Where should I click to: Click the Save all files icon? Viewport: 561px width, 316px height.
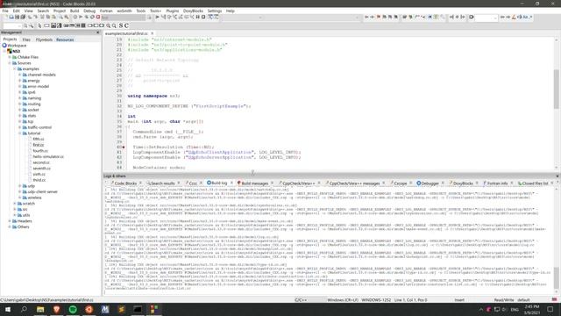(23, 17)
